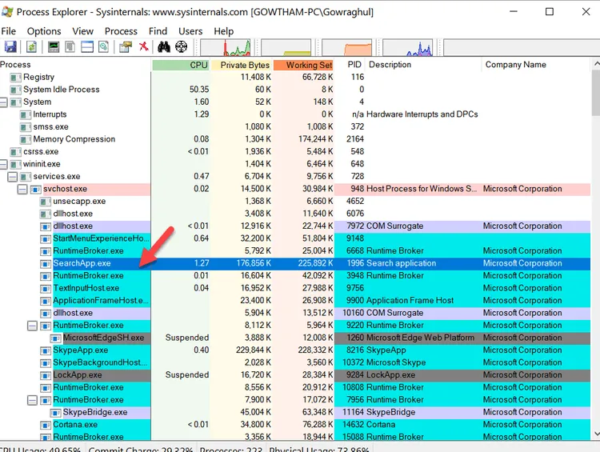
Task: Sort by the Process column header
Action: 75,65
